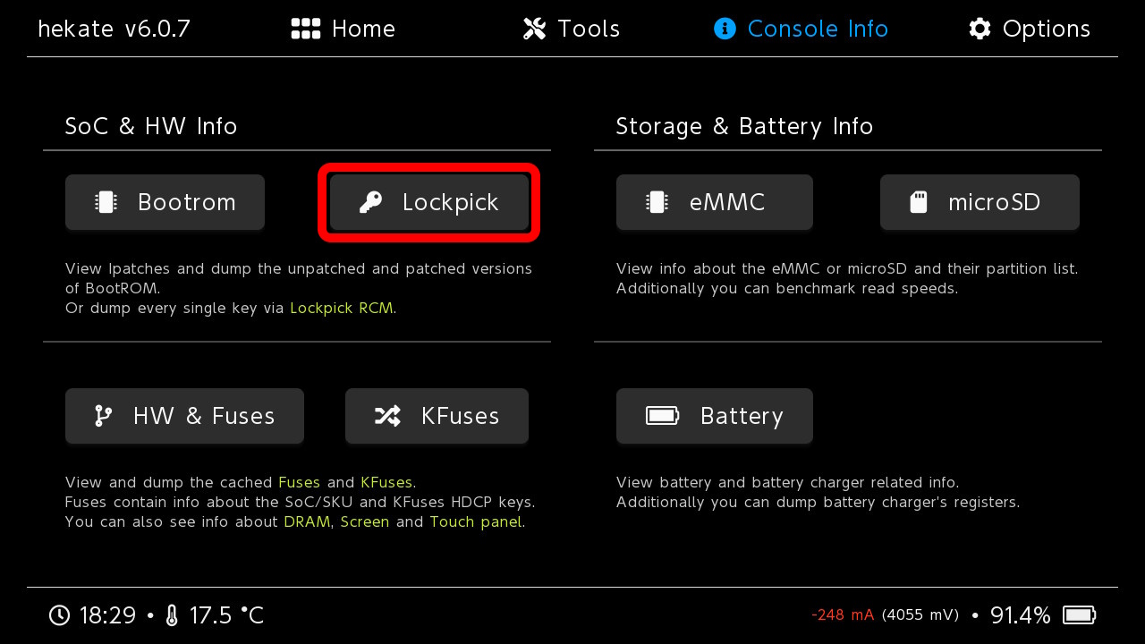Open the Tools tab
Image resolution: width=1145 pixels, height=644 pixels.
click(572, 29)
